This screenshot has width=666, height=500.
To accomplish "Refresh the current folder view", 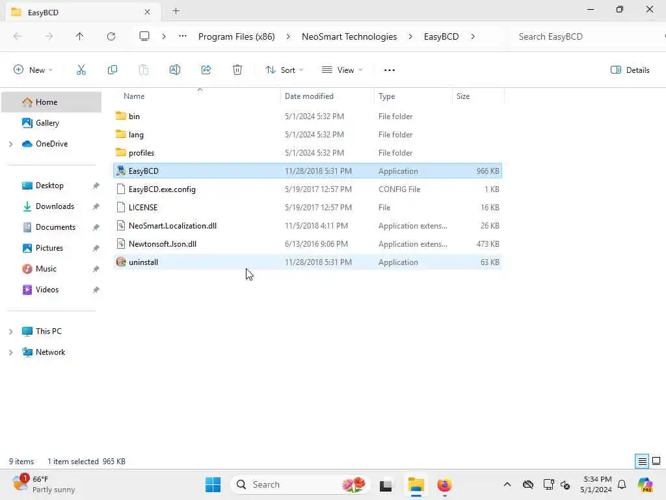I will point(111,36).
